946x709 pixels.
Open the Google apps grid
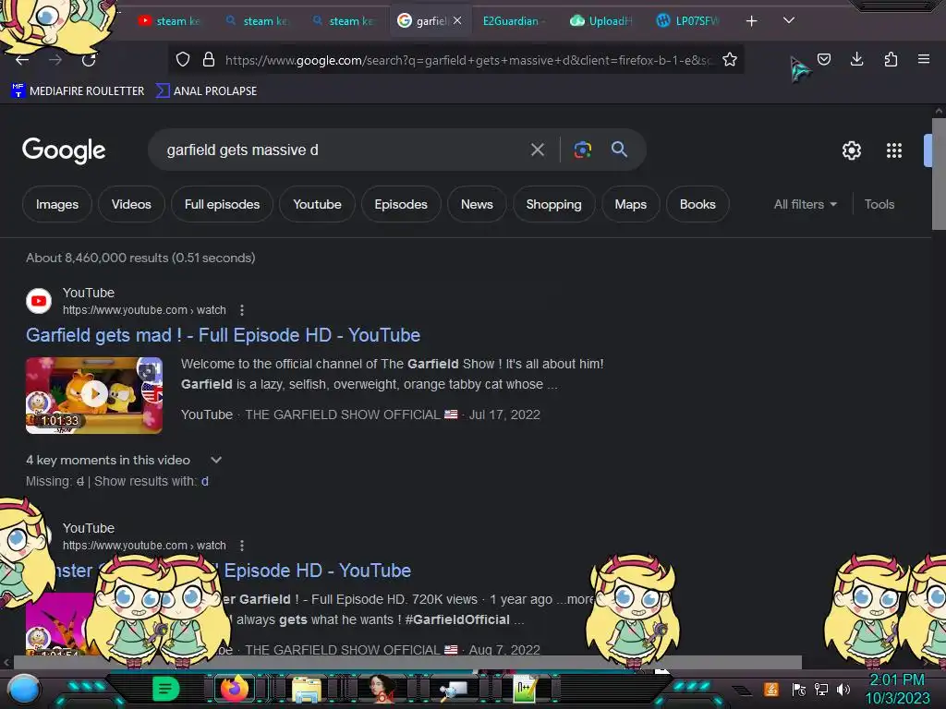[893, 150]
